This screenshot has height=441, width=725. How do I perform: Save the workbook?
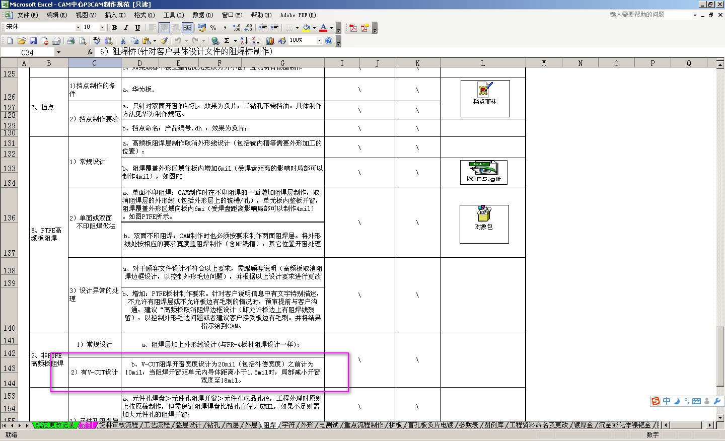pos(33,41)
